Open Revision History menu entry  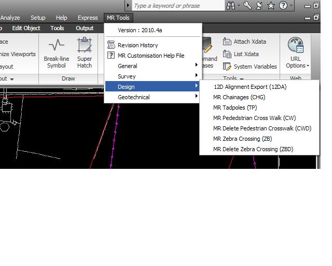tap(153, 45)
